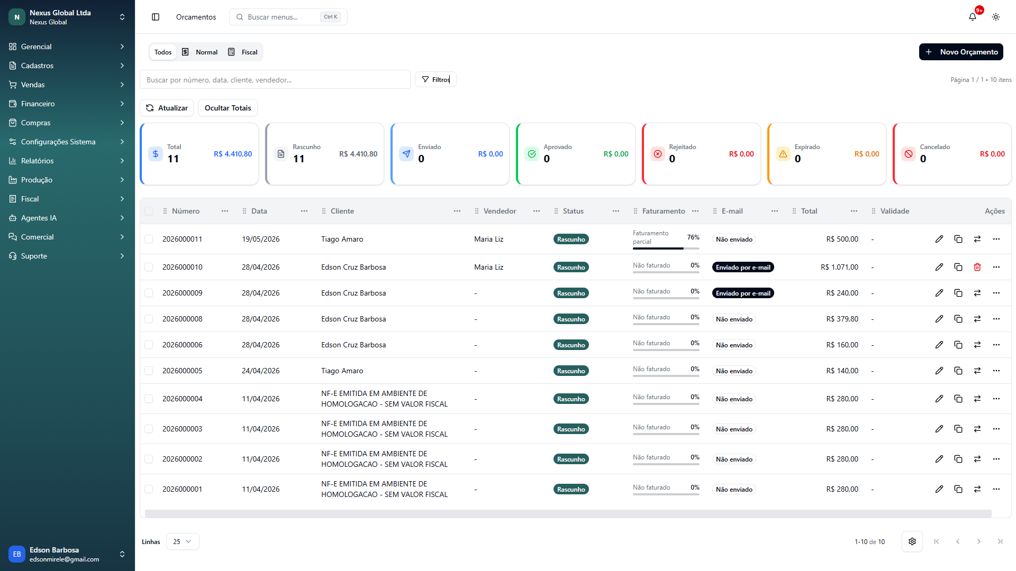
Task: Select checkbox for quote 2026000011
Action: point(149,239)
